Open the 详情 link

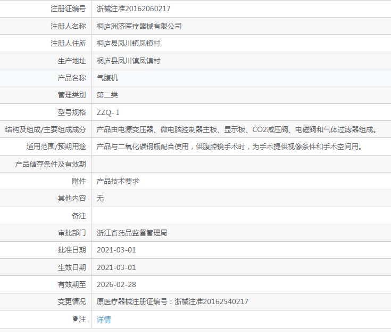pyautogui.click(x=104, y=320)
